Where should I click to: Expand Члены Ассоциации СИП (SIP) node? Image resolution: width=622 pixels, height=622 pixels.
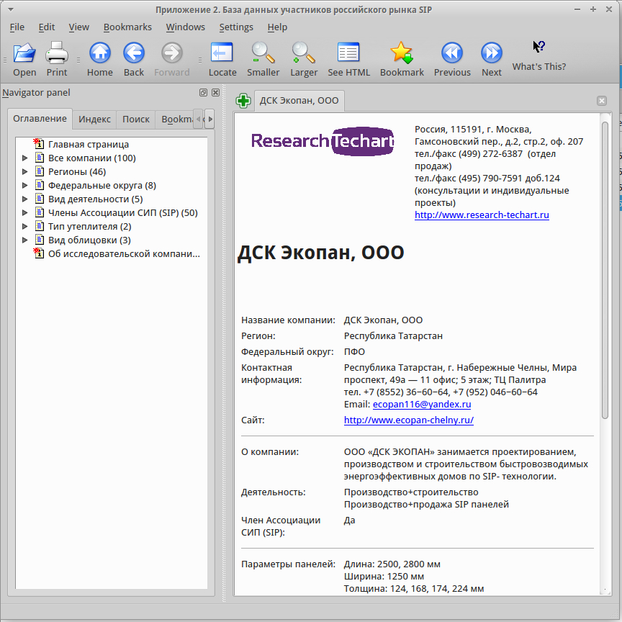(24, 212)
